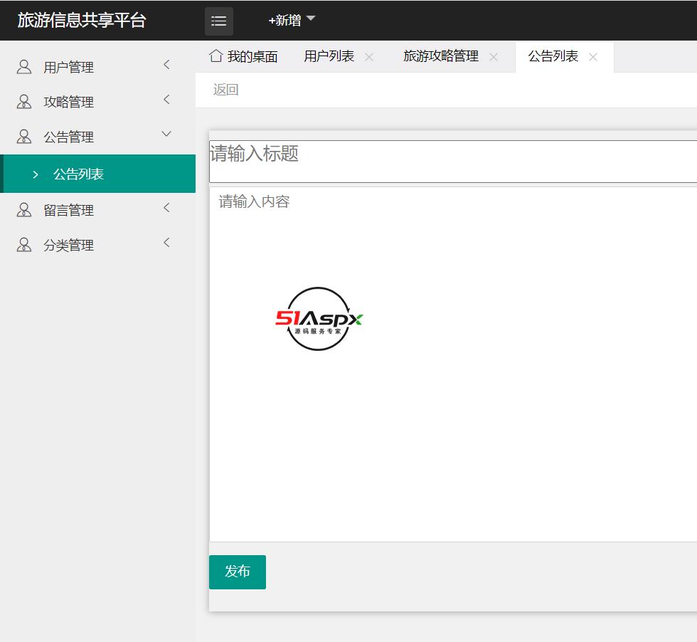Viewport: 697px width, 642px height.
Task: Switch to the 旅游攻略管理 tab
Action: pos(440,56)
